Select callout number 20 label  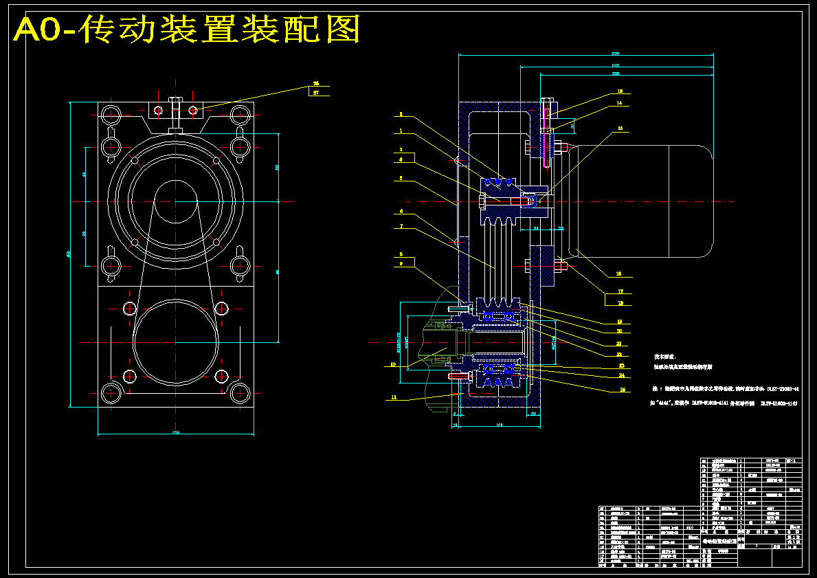(x=620, y=331)
